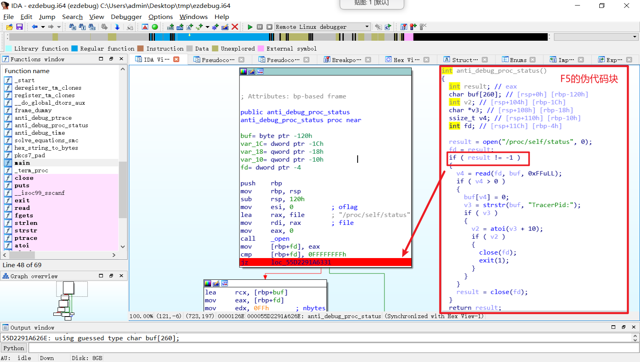The width and height of the screenshot is (640, 362).
Task: Open the Options menu
Action: (x=160, y=17)
